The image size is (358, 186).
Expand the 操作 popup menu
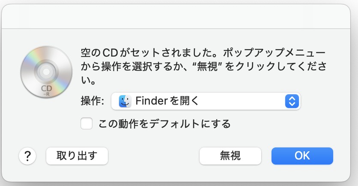206,101
